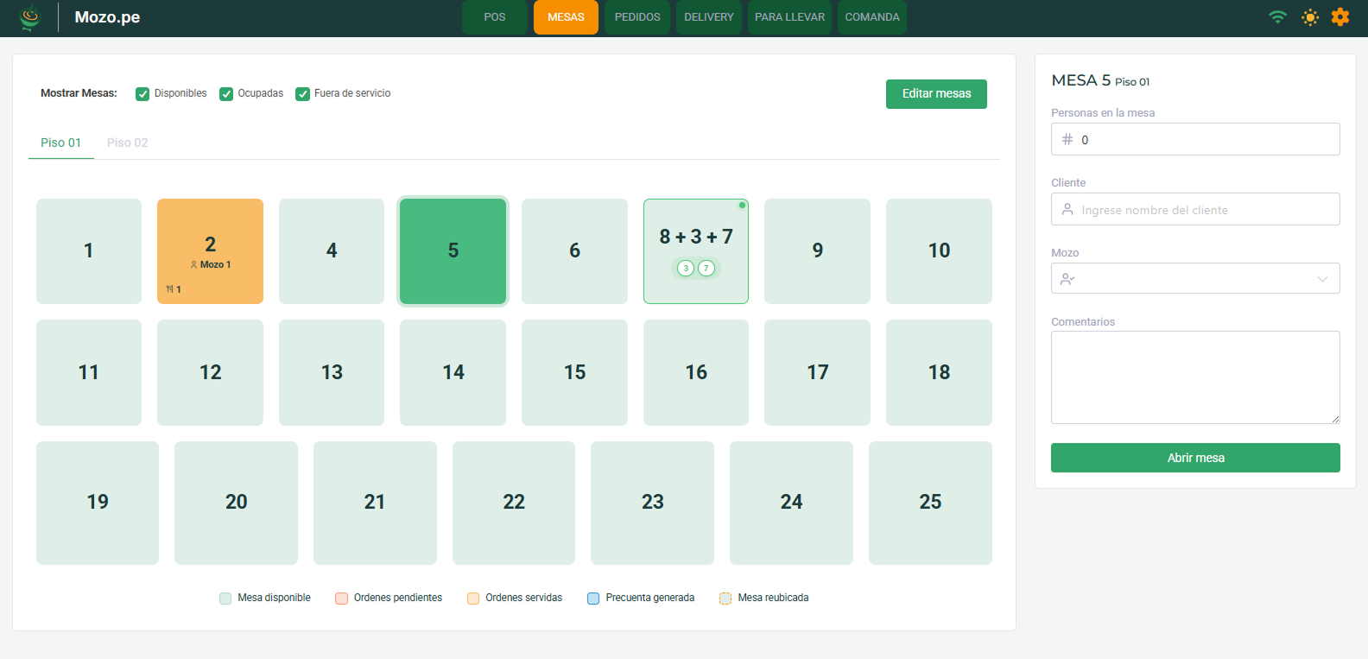Click the Editar mesas button
This screenshot has width=1368, height=659.
936,94
